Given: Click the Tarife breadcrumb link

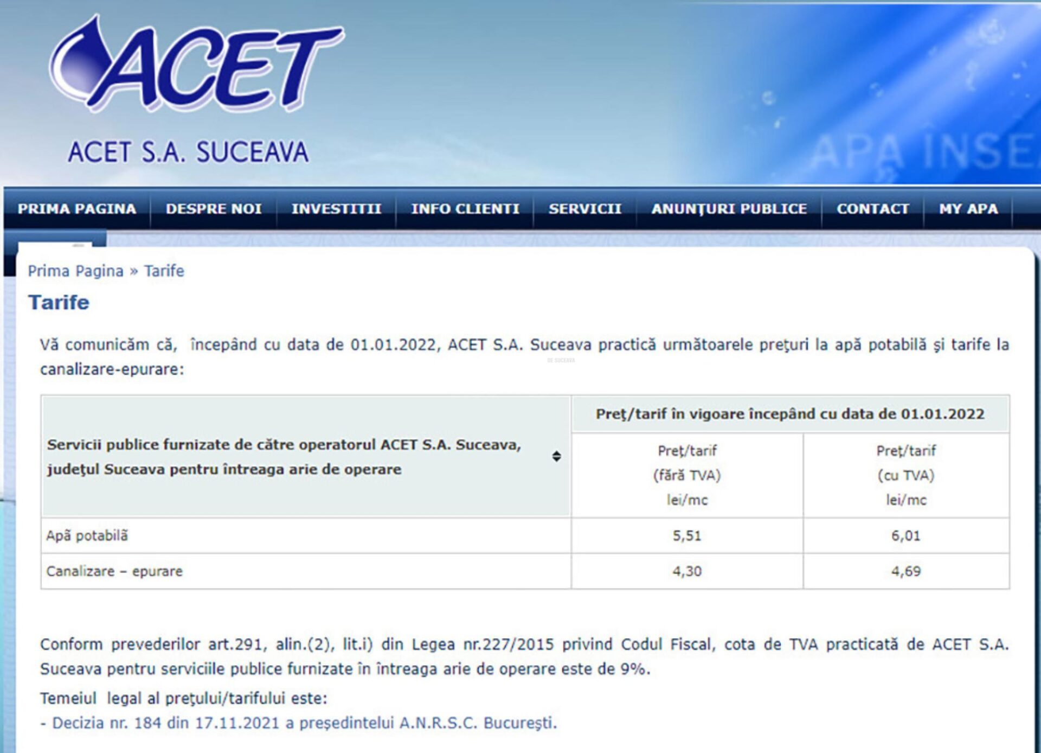Looking at the screenshot, I should coord(164,271).
